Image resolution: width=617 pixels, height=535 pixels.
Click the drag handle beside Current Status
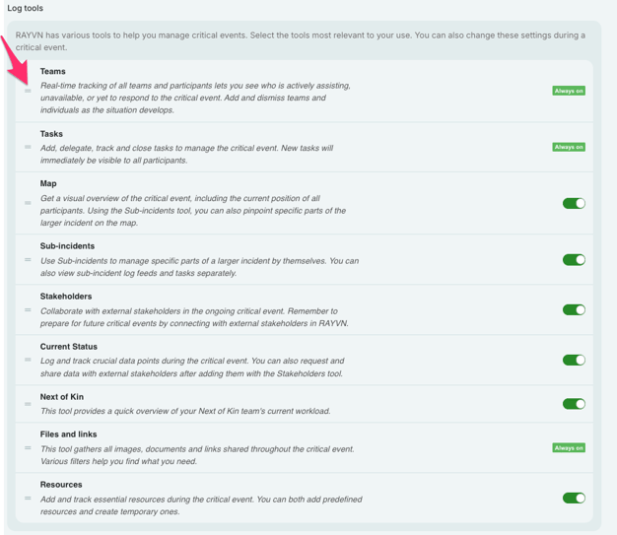point(28,360)
